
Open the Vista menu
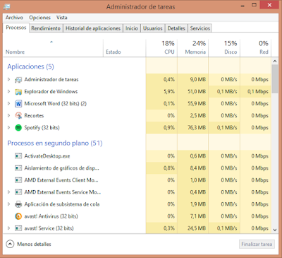[x=62, y=18]
